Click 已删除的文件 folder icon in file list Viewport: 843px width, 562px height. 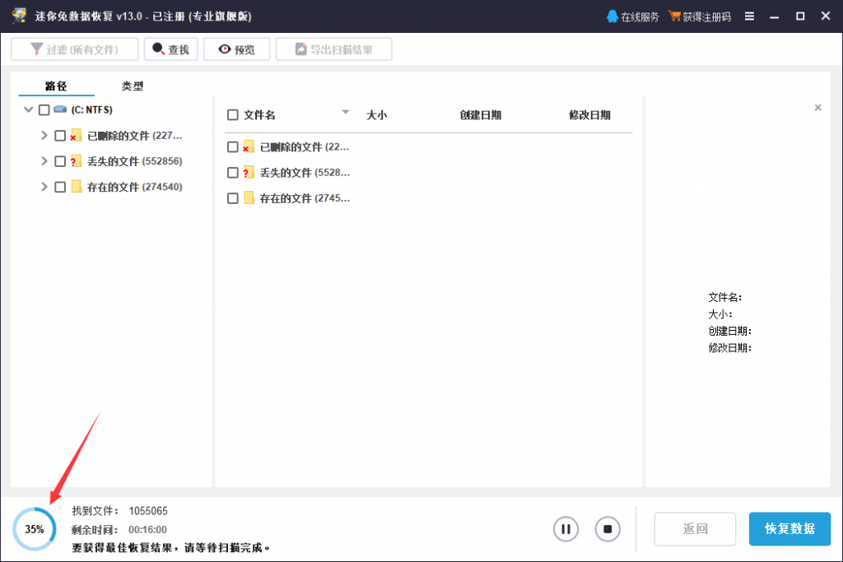coord(249,146)
